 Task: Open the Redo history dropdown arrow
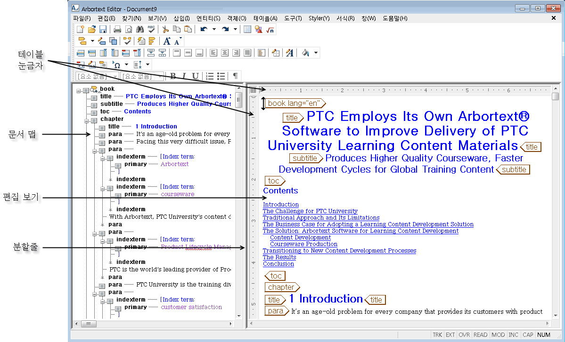coord(235,30)
